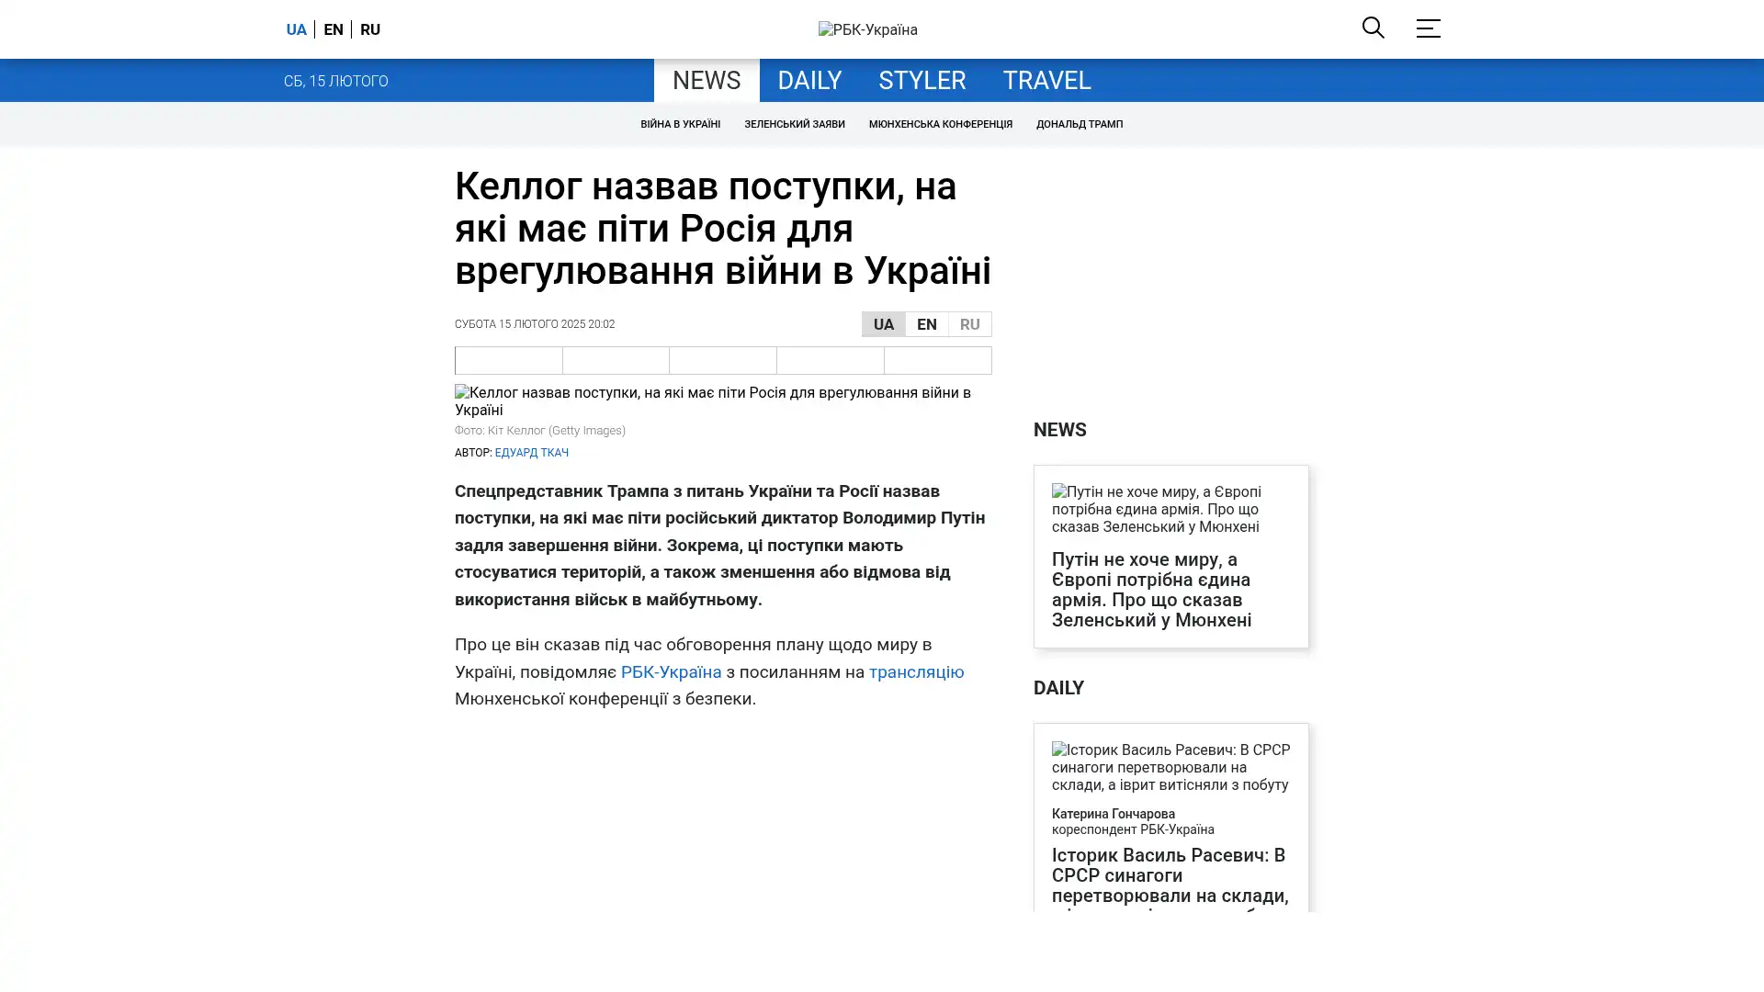This screenshot has height=992, width=1764.
Task: Open the site search magnifier icon
Action: click(1373, 28)
